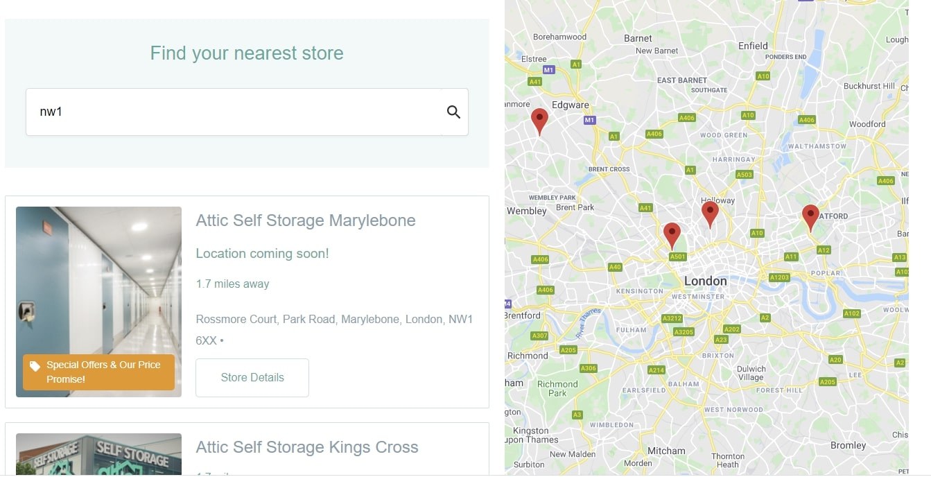Click the price tag icon on offers banner

pos(35,366)
